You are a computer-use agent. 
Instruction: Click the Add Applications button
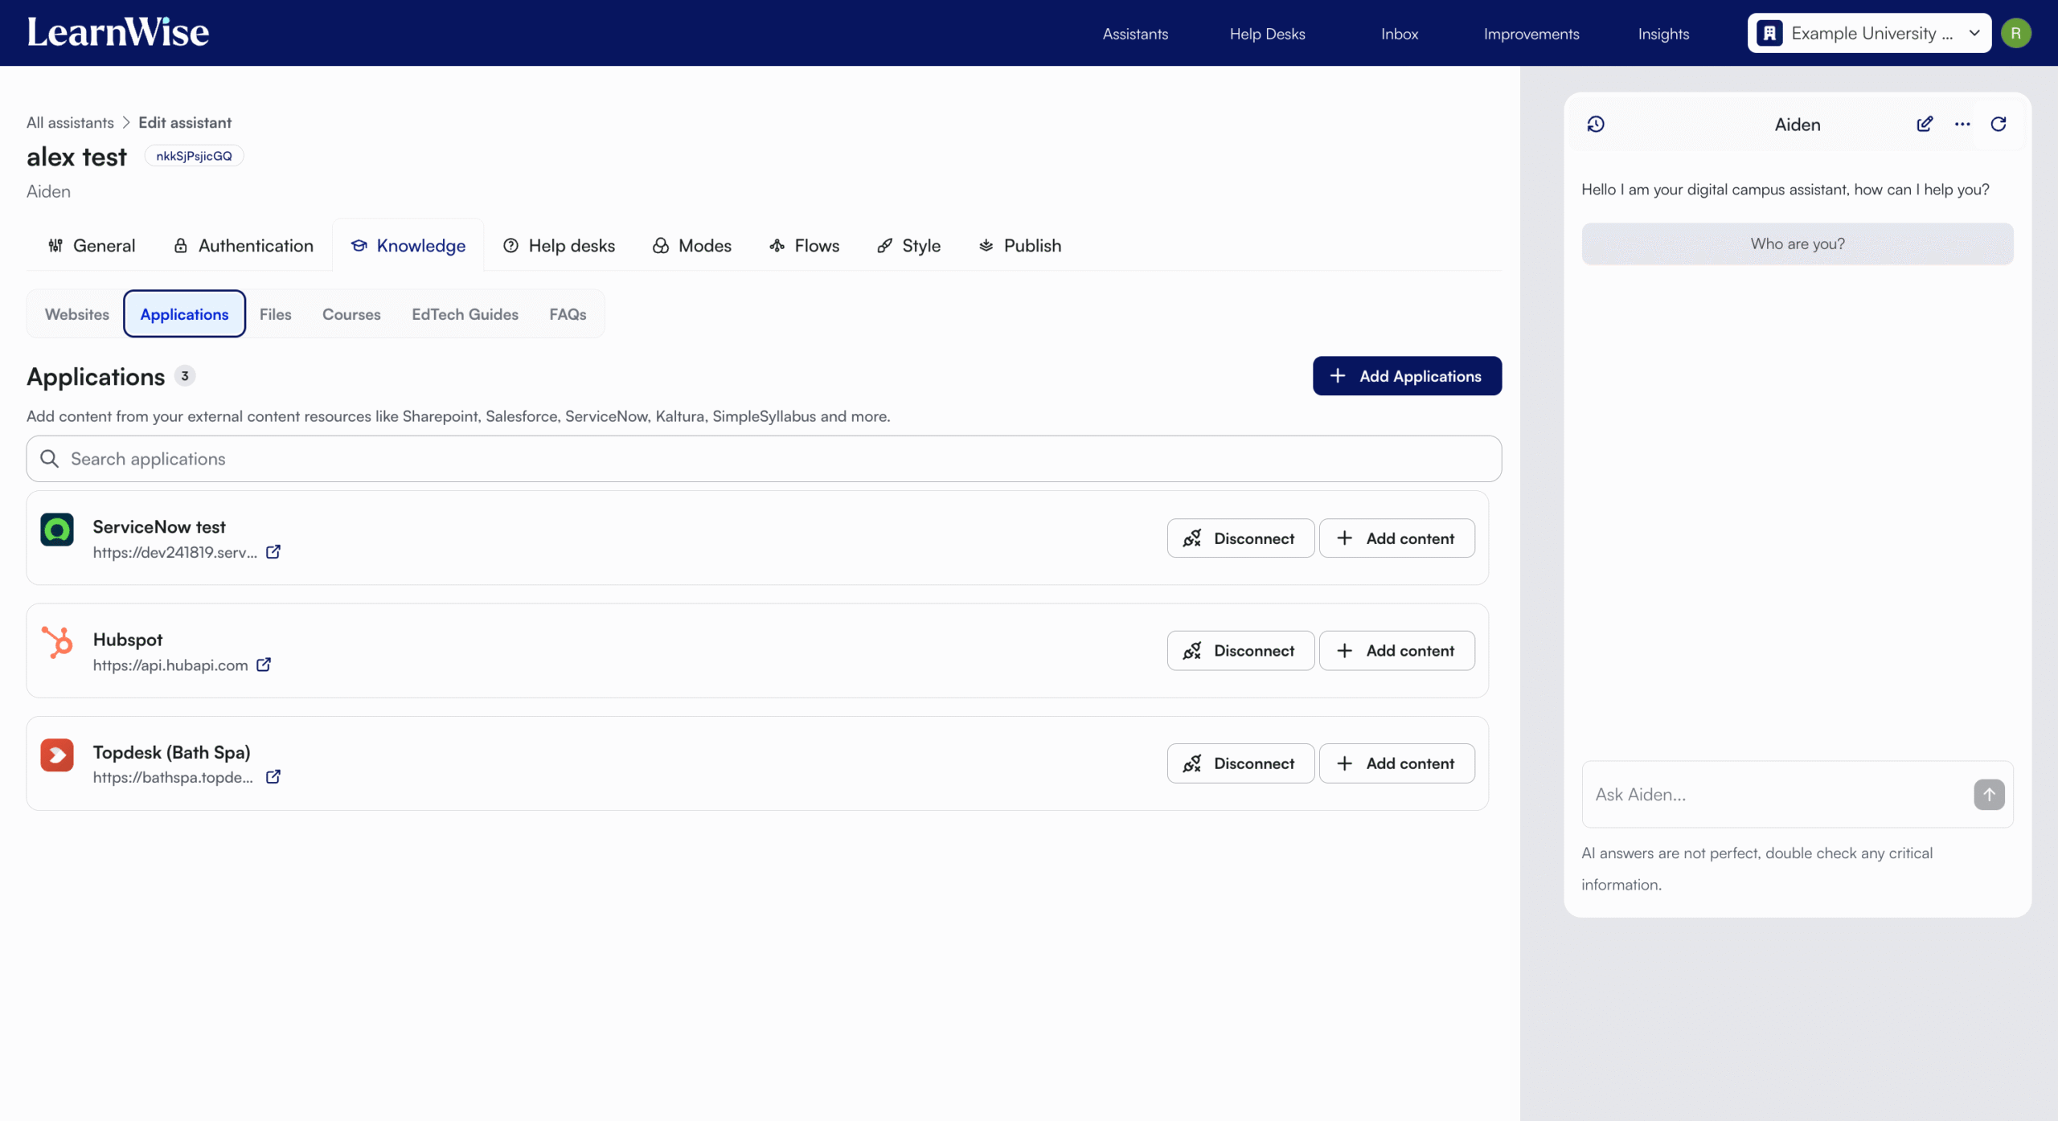[x=1406, y=375]
